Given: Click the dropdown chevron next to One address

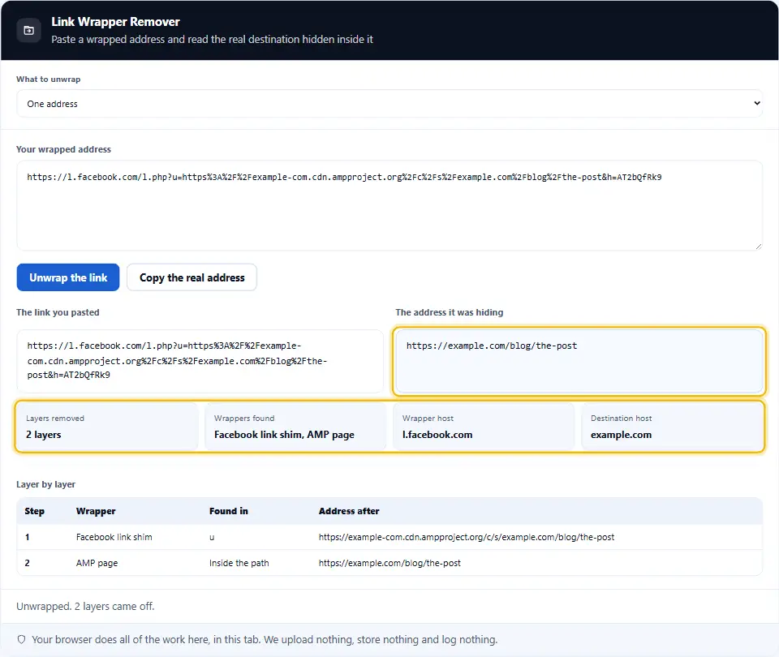Looking at the screenshot, I should (756, 103).
